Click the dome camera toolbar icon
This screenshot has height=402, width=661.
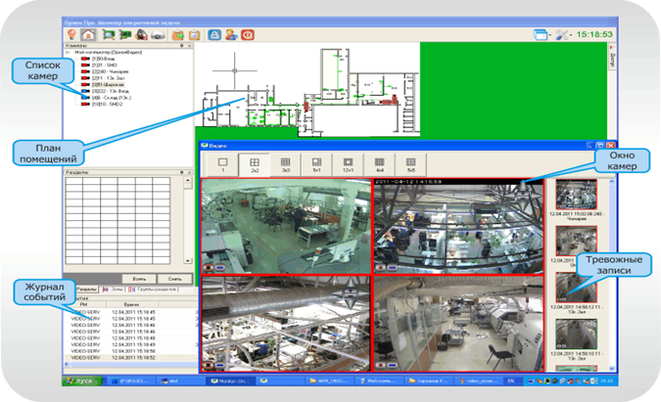pos(158,35)
